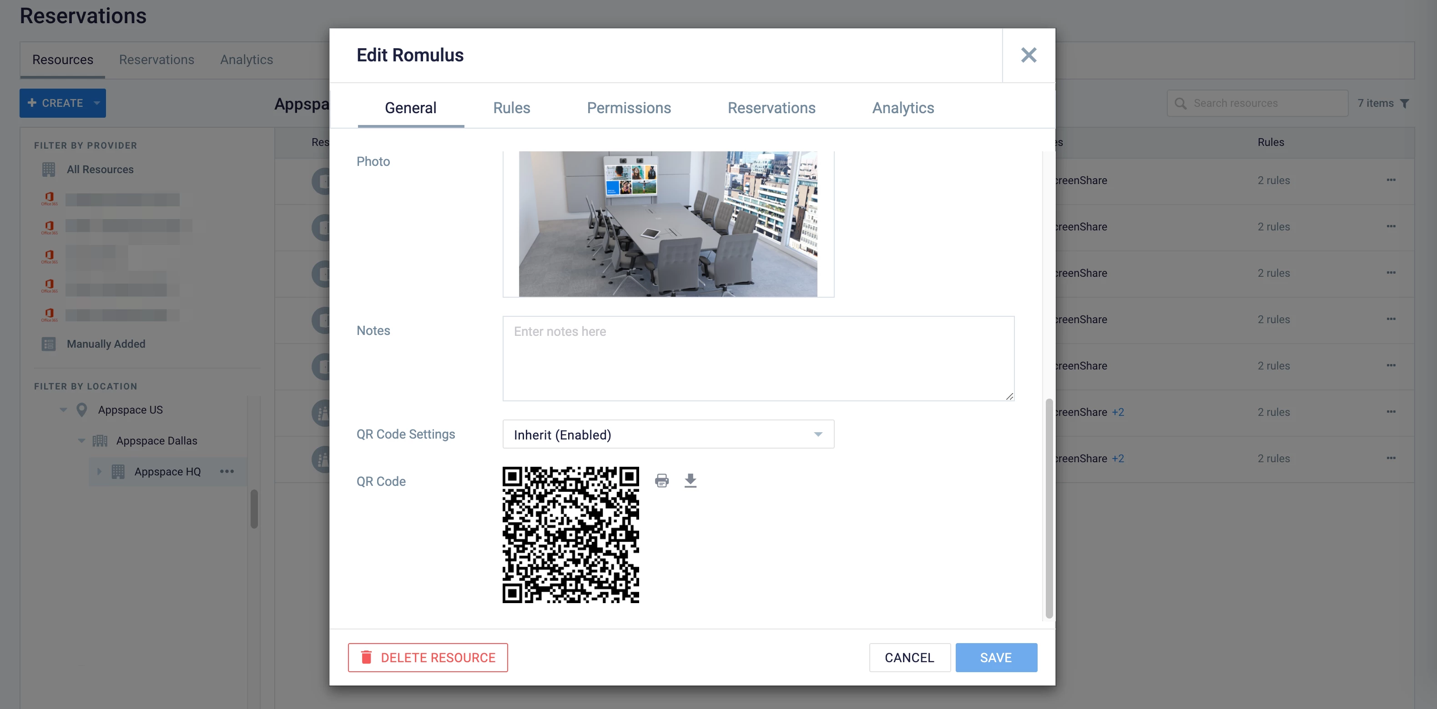Click the All Resources building icon

tap(49, 170)
